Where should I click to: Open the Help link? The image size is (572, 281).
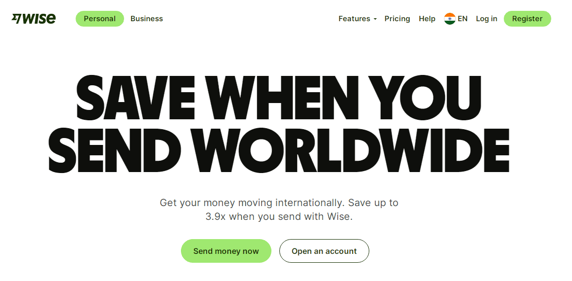coord(427,19)
